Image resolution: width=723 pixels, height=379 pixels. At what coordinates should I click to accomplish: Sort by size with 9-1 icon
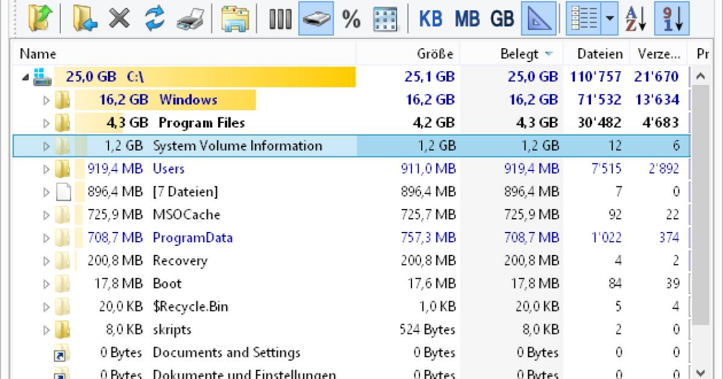[672, 19]
